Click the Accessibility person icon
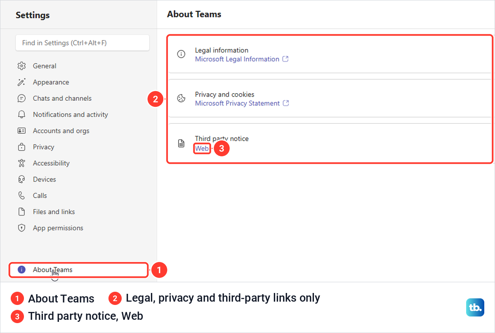 pyautogui.click(x=22, y=163)
